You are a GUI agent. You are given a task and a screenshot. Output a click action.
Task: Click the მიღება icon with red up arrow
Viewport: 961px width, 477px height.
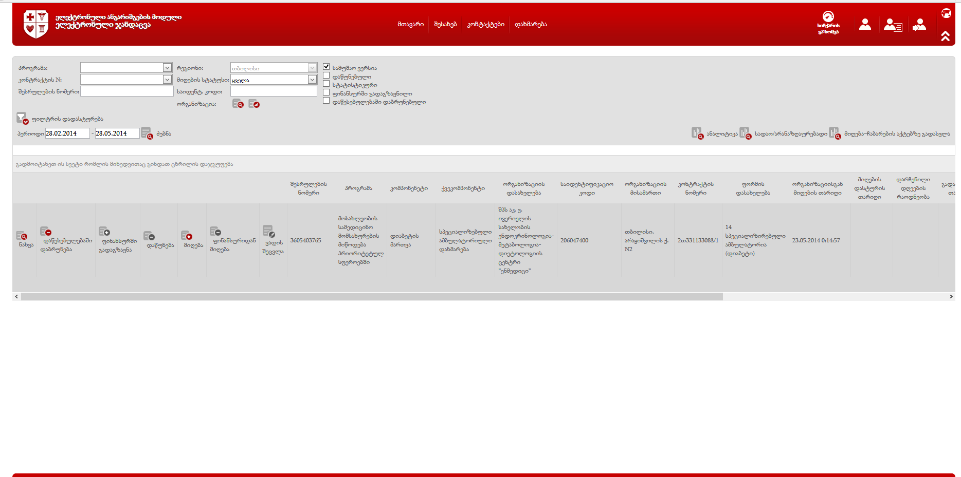tap(186, 235)
